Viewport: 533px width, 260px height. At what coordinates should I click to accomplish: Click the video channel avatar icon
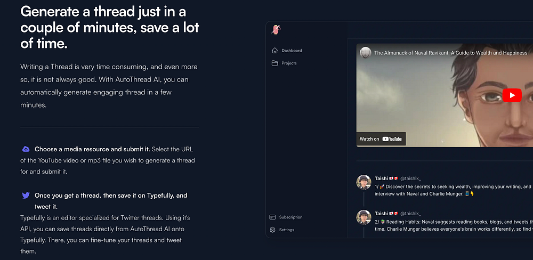click(x=366, y=53)
